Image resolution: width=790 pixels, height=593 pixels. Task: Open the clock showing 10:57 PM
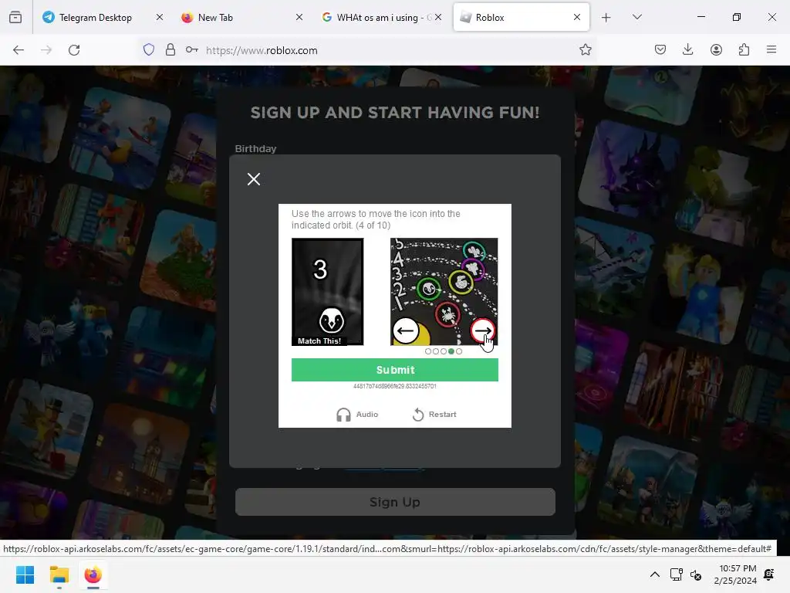click(735, 574)
